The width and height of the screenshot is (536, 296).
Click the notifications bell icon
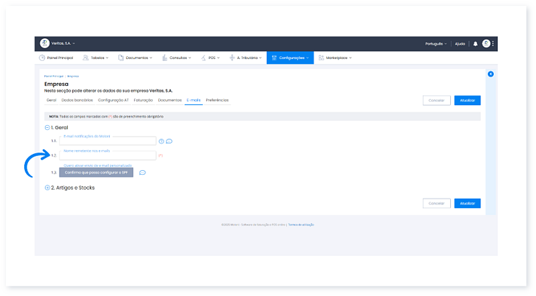tap(476, 44)
